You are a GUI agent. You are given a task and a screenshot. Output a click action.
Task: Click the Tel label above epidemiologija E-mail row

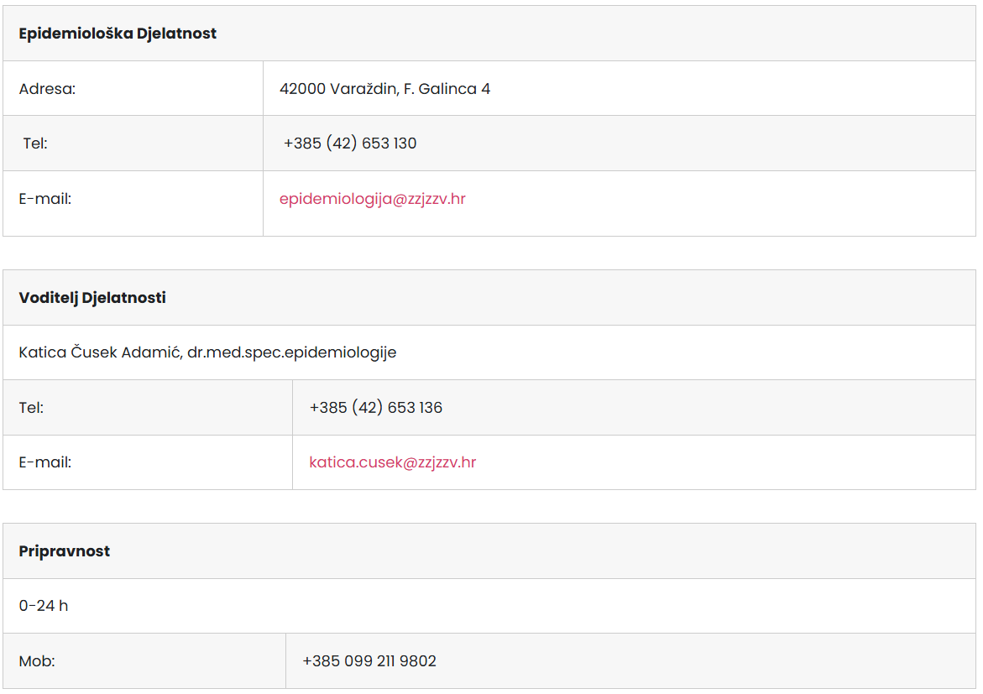point(35,143)
